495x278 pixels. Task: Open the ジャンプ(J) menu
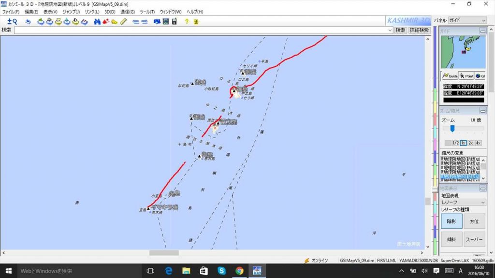coord(71,12)
